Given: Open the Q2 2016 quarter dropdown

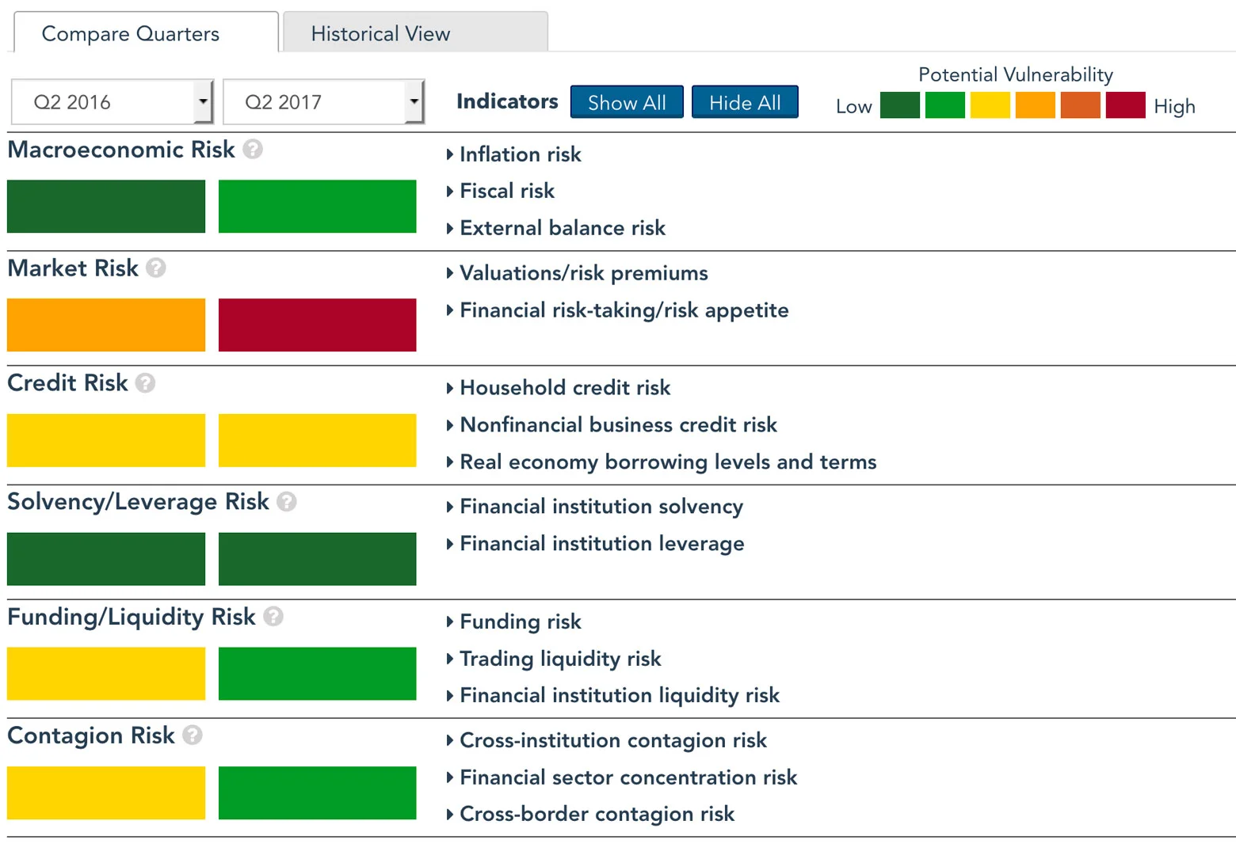Looking at the screenshot, I should tap(113, 102).
